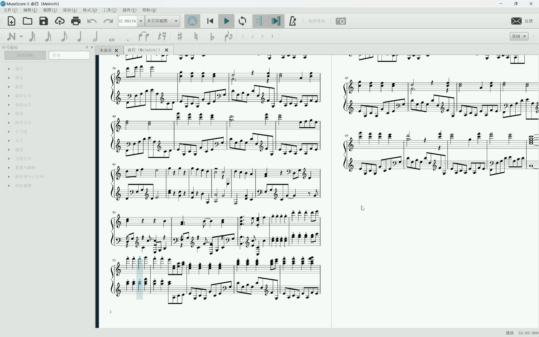
Task: Take an image capture with camera icon
Action: [341, 21]
